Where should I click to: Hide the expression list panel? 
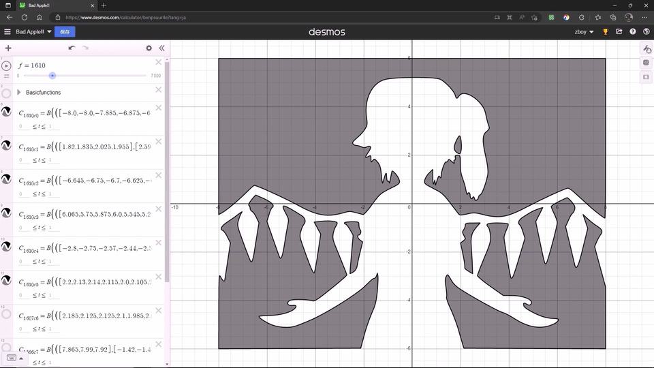[162, 48]
